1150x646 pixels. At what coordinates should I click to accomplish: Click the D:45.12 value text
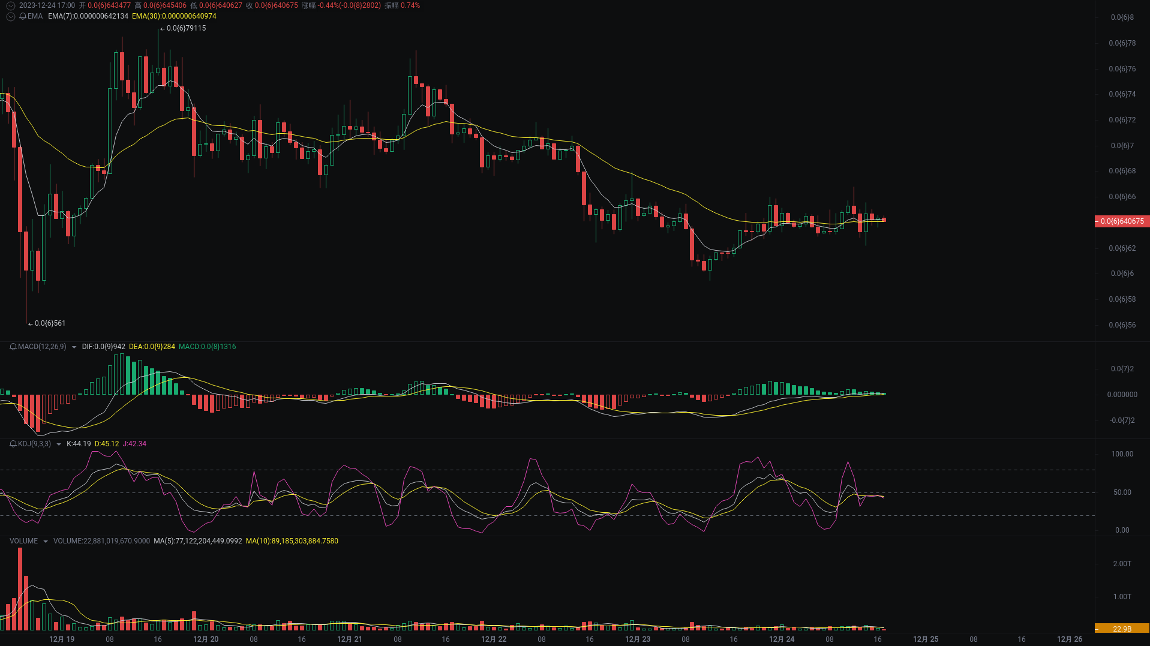pos(107,444)
